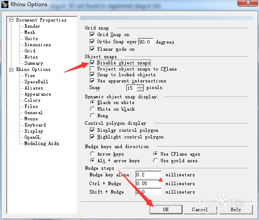Viewport: 259px width, 220px height.
Task: Select None for dynamic snap display
Action: [x=93, y=116]
